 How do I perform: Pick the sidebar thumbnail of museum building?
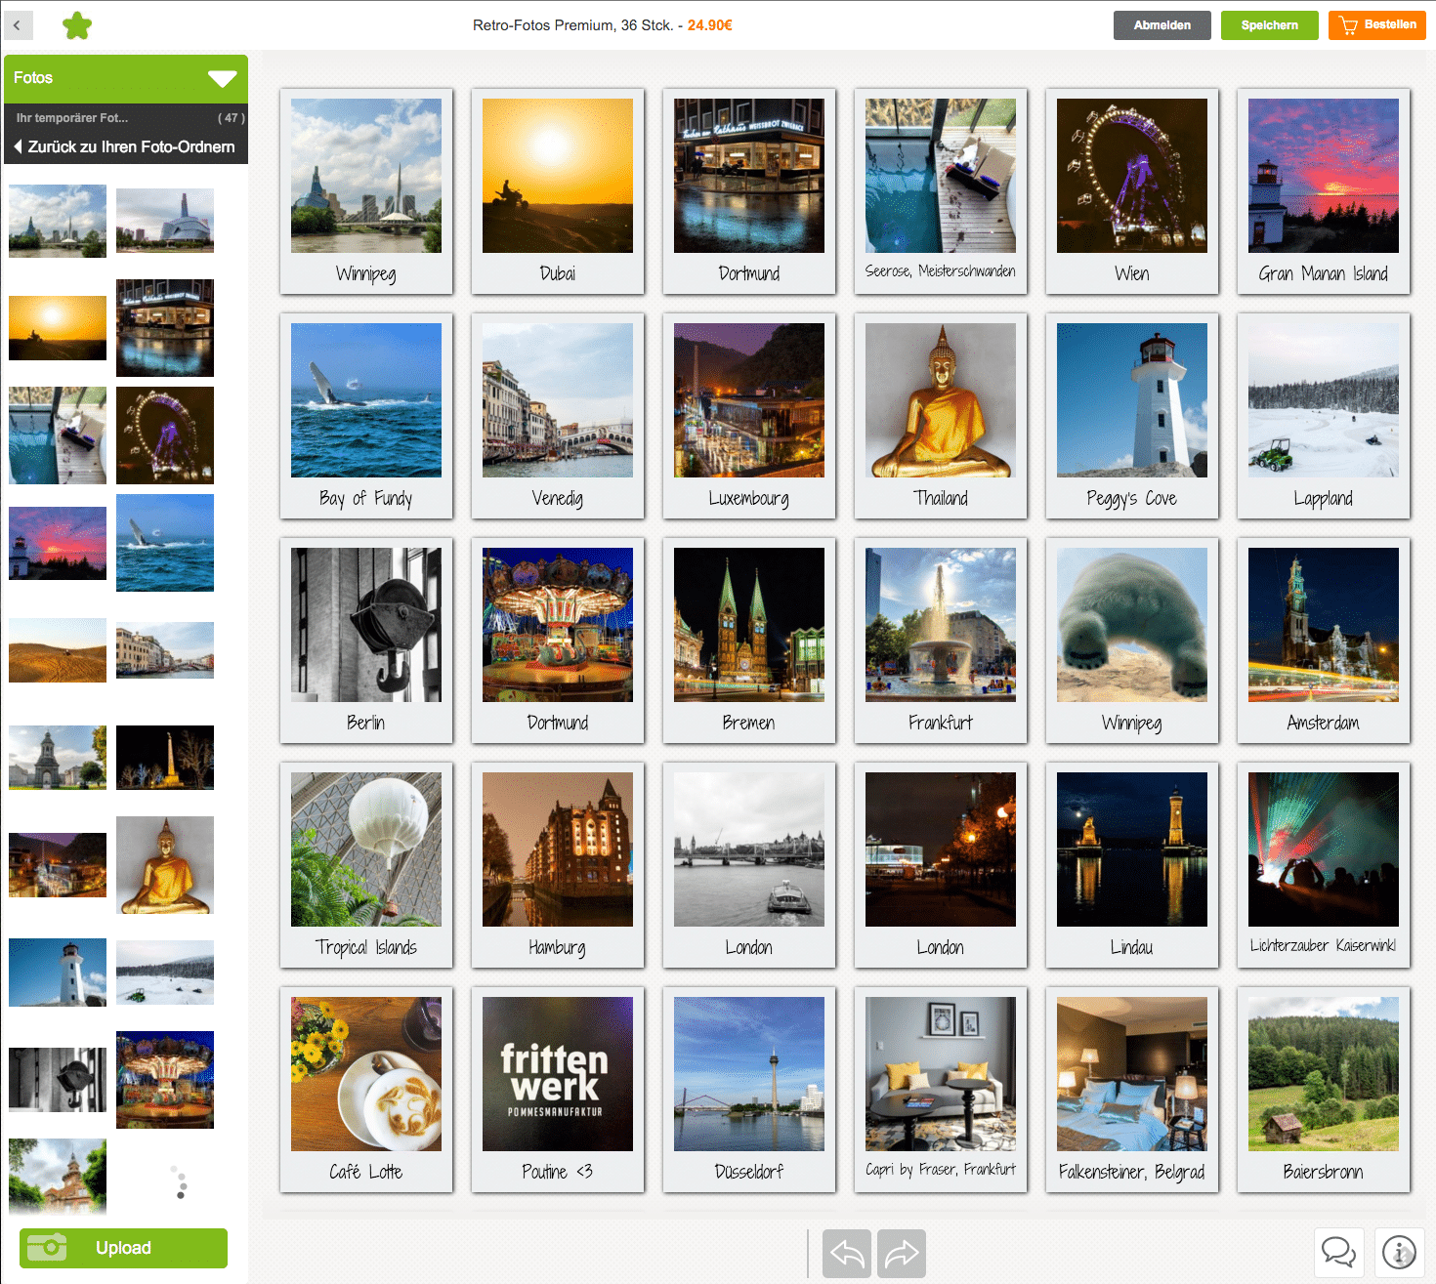[165, 221]
